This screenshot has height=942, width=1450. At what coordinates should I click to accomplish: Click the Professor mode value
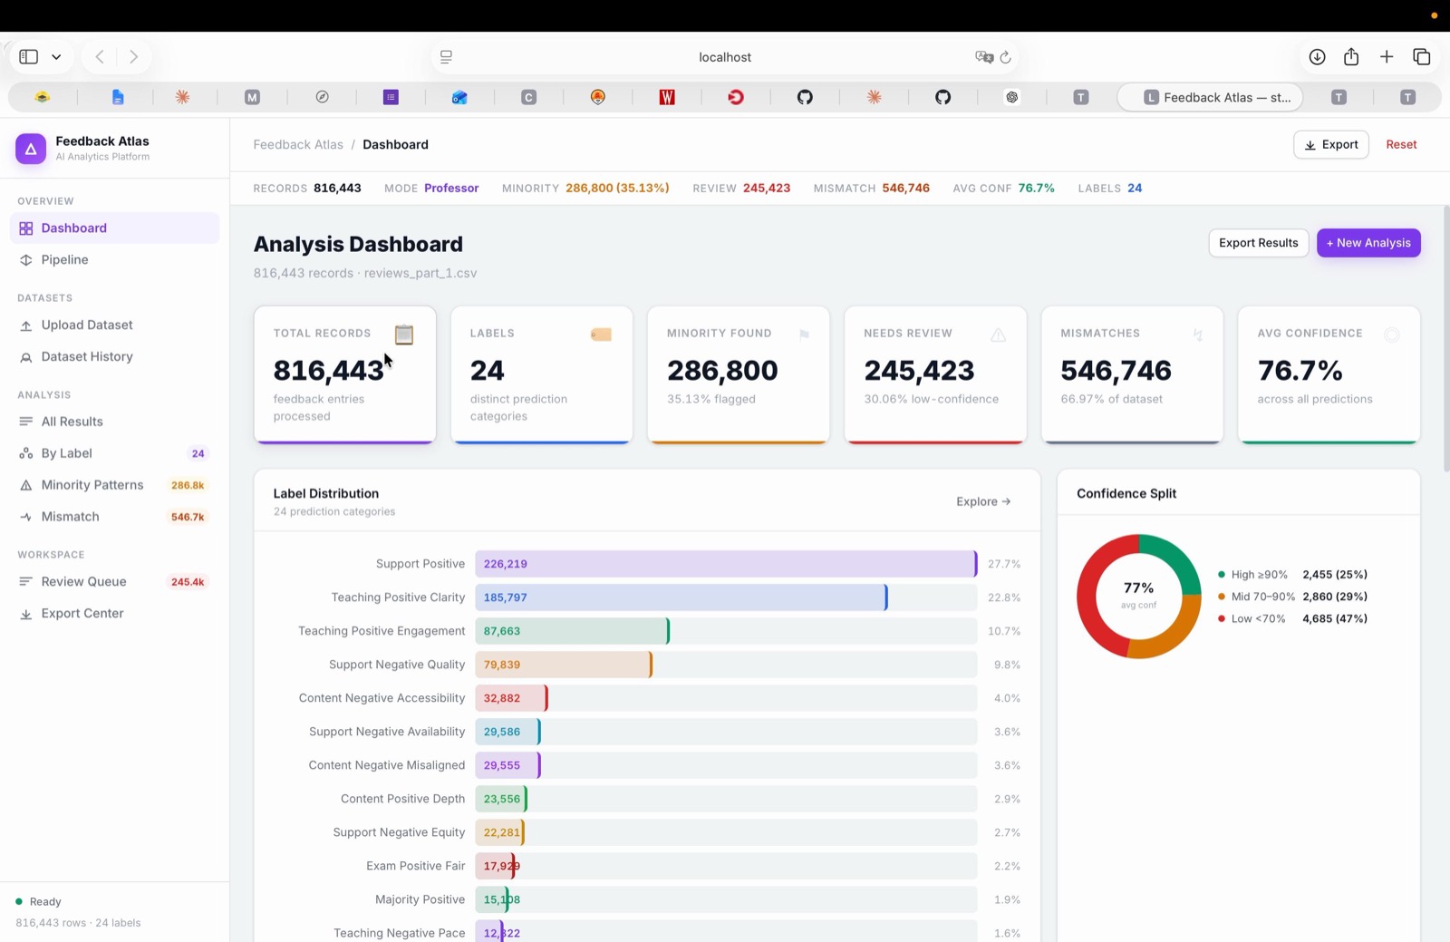(x=451, y=189)
